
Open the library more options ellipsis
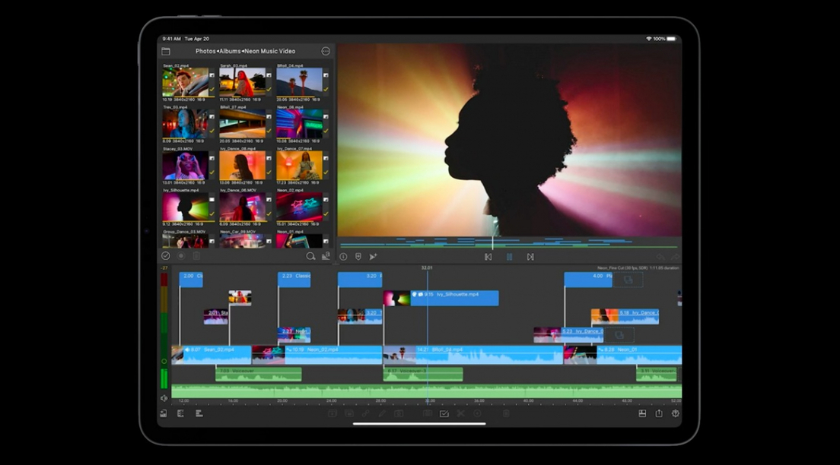coord(326,51)
